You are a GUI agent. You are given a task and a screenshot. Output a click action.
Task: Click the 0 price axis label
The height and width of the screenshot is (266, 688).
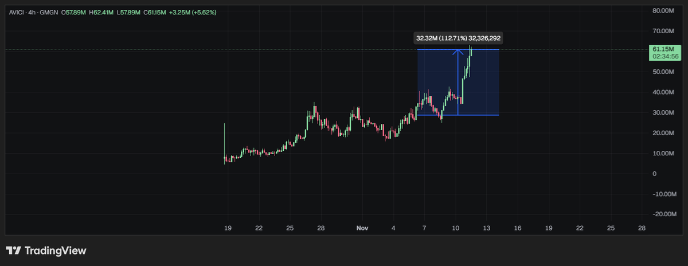click(x=655, y=174)
